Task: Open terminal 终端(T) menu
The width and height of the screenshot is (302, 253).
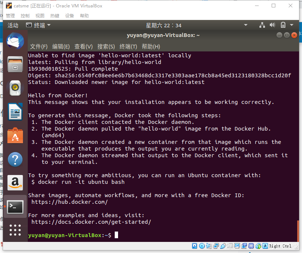Action: pyautogui.click(x=128, y=47)
